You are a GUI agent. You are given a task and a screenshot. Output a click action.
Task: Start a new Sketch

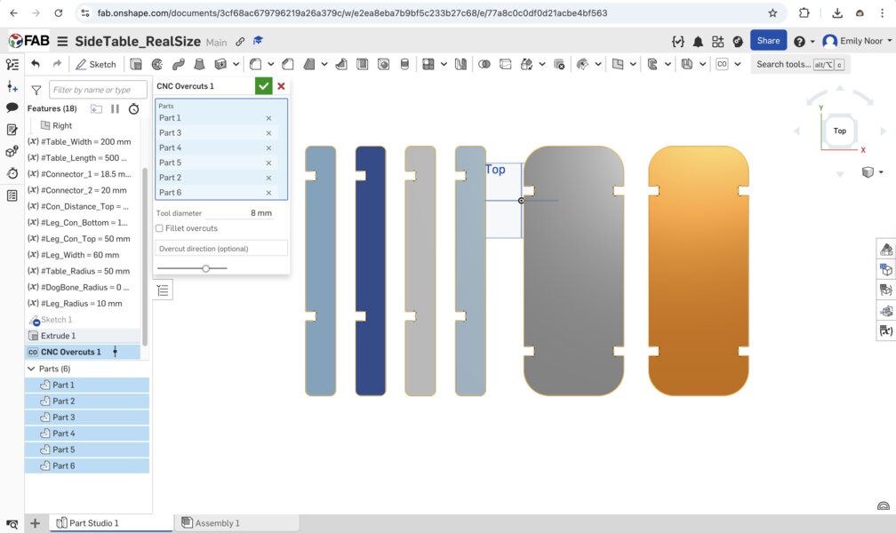(x=96, y=64)
